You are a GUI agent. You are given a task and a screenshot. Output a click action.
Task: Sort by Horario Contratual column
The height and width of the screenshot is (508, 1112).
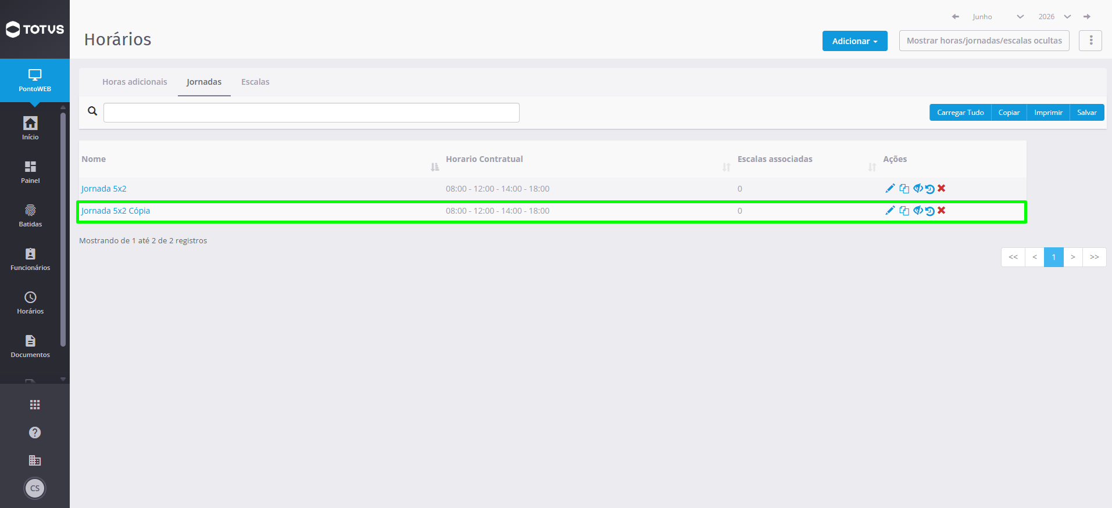[726, 167]
